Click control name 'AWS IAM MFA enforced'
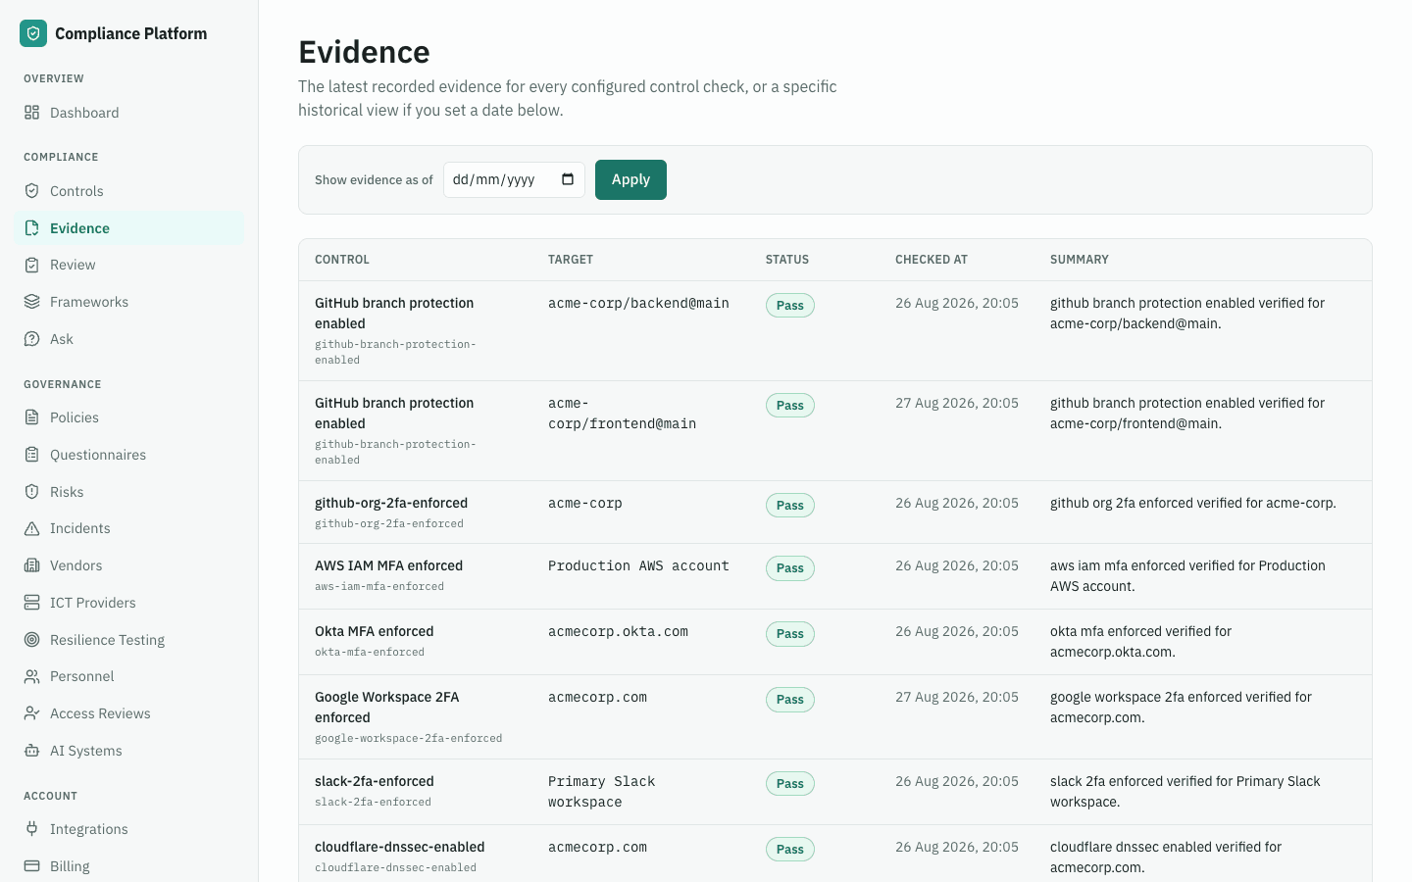This screenshot has width=1412, height=882. pos(388,565)
